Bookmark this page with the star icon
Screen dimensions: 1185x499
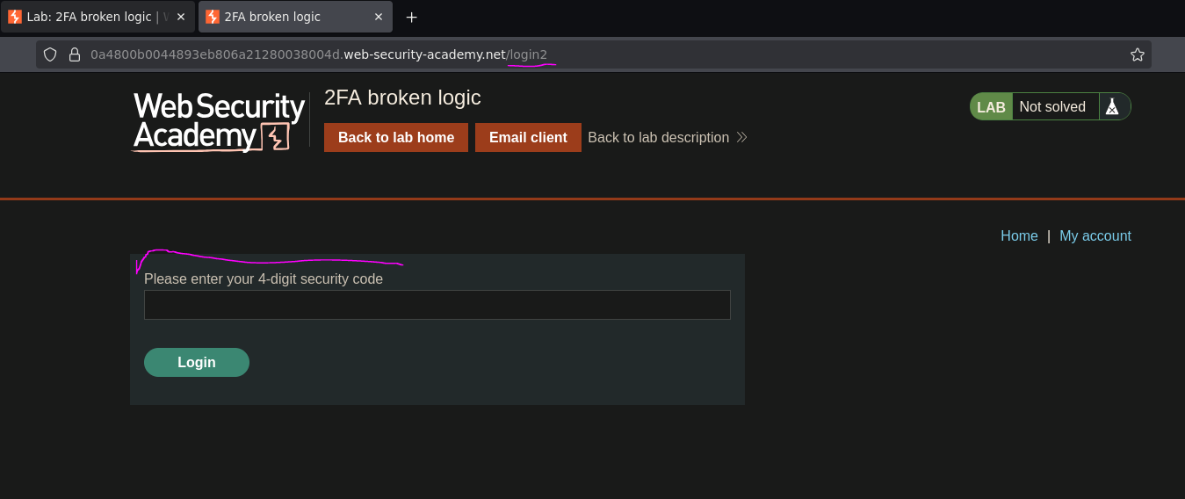(1138, 54)
